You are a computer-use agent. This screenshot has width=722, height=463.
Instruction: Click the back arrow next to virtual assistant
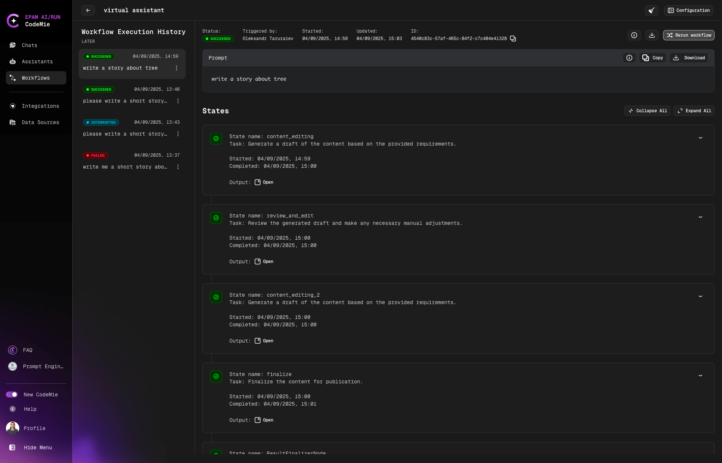88,10
